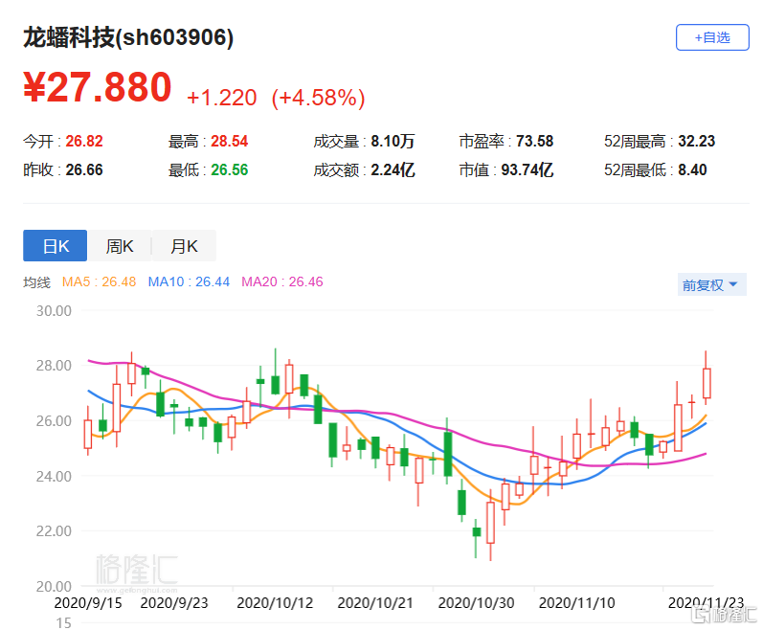Click the 最高 value 28.54
This screenshot has width=763, height=630.
(229, 141)
